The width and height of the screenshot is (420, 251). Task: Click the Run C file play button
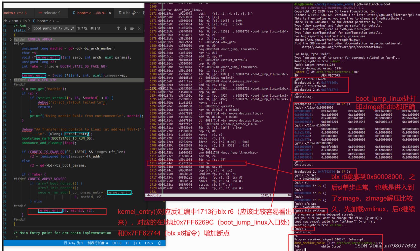click(134, 12)
